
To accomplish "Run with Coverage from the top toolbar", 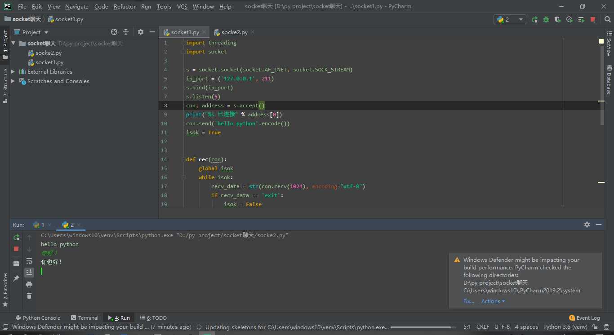I will 558,19.
